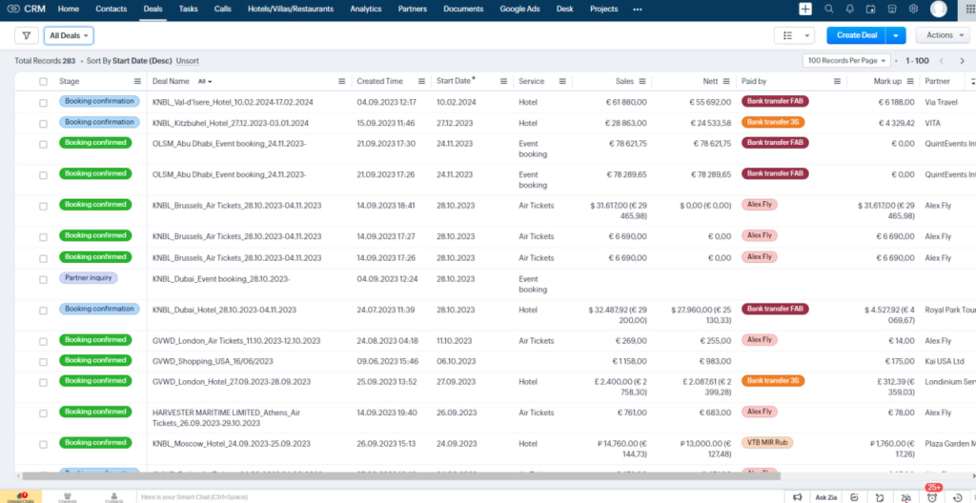
Task: Expand the All Deals view dropdown
Action: (x=70, y=35)
